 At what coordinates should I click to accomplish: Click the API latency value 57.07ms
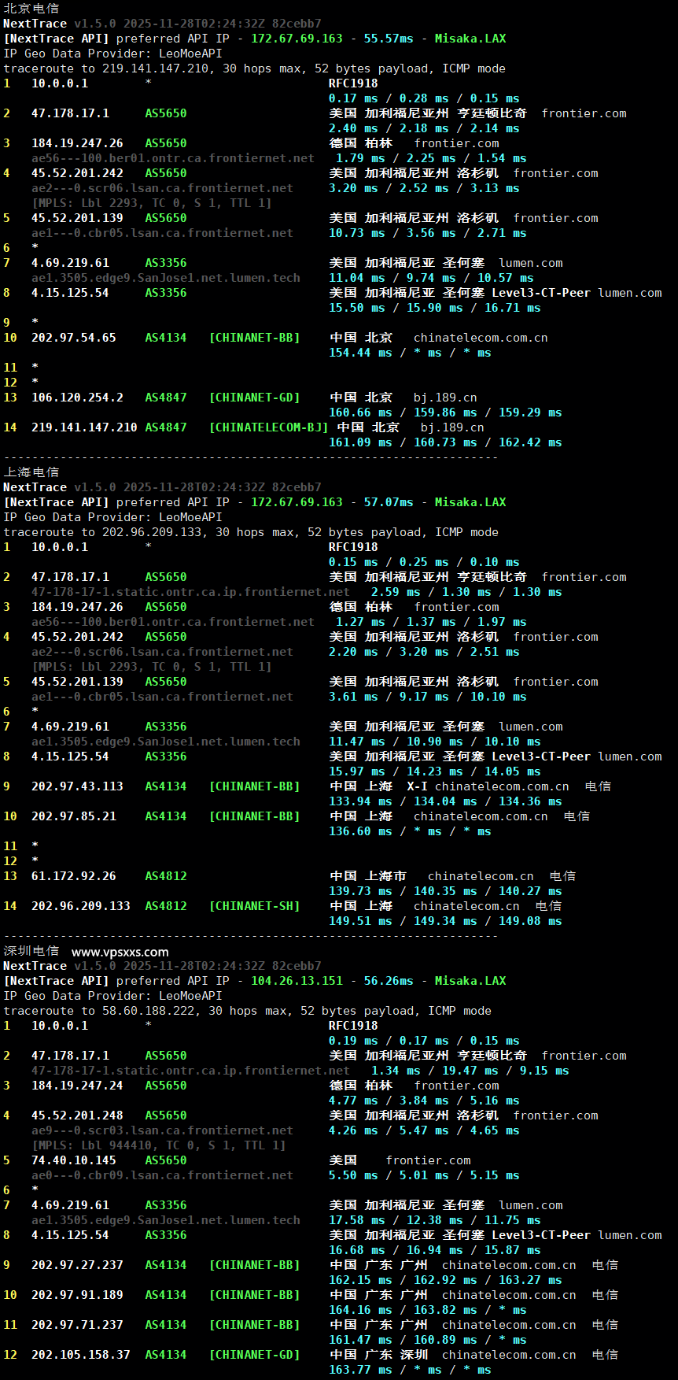pos(389,502)
